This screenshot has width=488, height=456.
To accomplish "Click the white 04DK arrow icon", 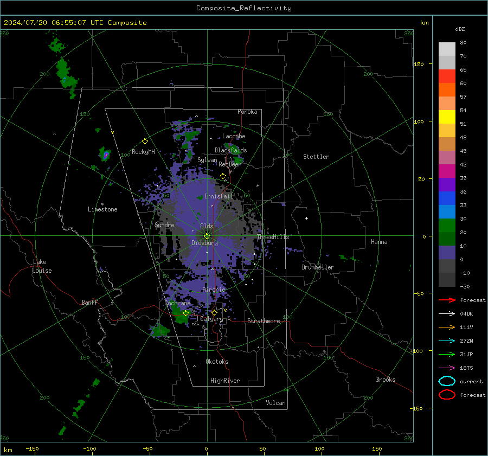I will pos(447,313).
